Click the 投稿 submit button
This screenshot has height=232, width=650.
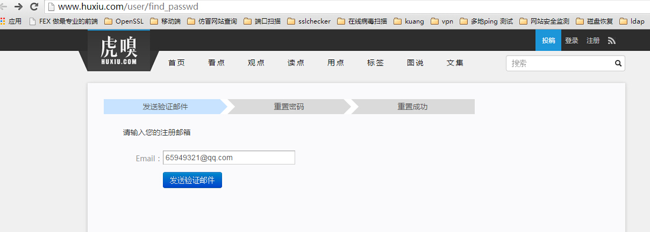point(548,41)
